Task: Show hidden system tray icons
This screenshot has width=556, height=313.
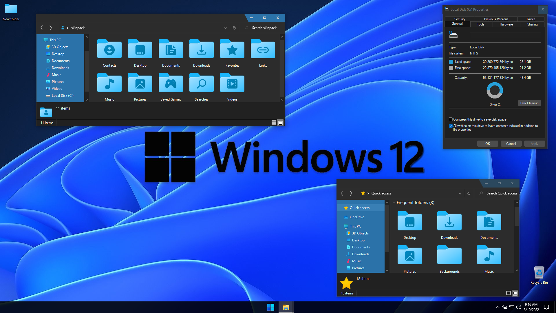Action: (x=498, y=307)
